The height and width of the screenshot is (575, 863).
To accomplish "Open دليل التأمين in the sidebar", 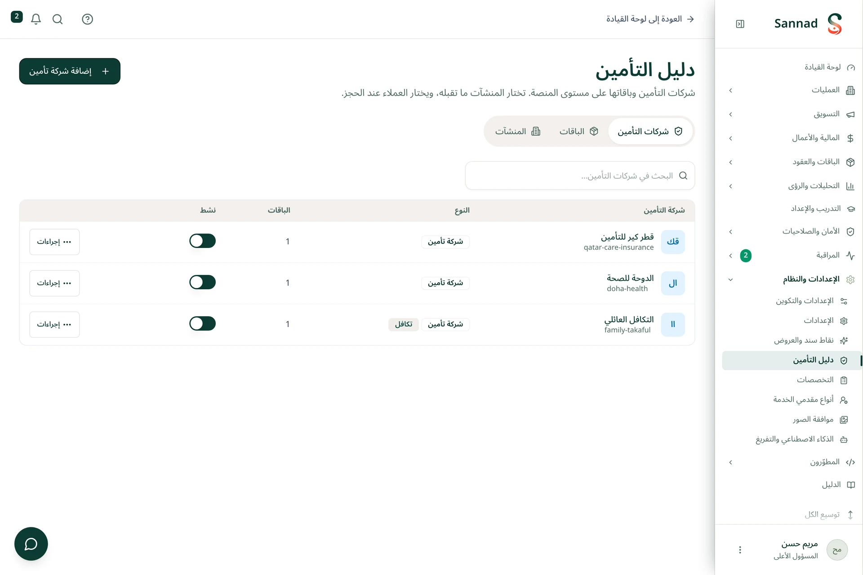I will click(x=792, y=360).
